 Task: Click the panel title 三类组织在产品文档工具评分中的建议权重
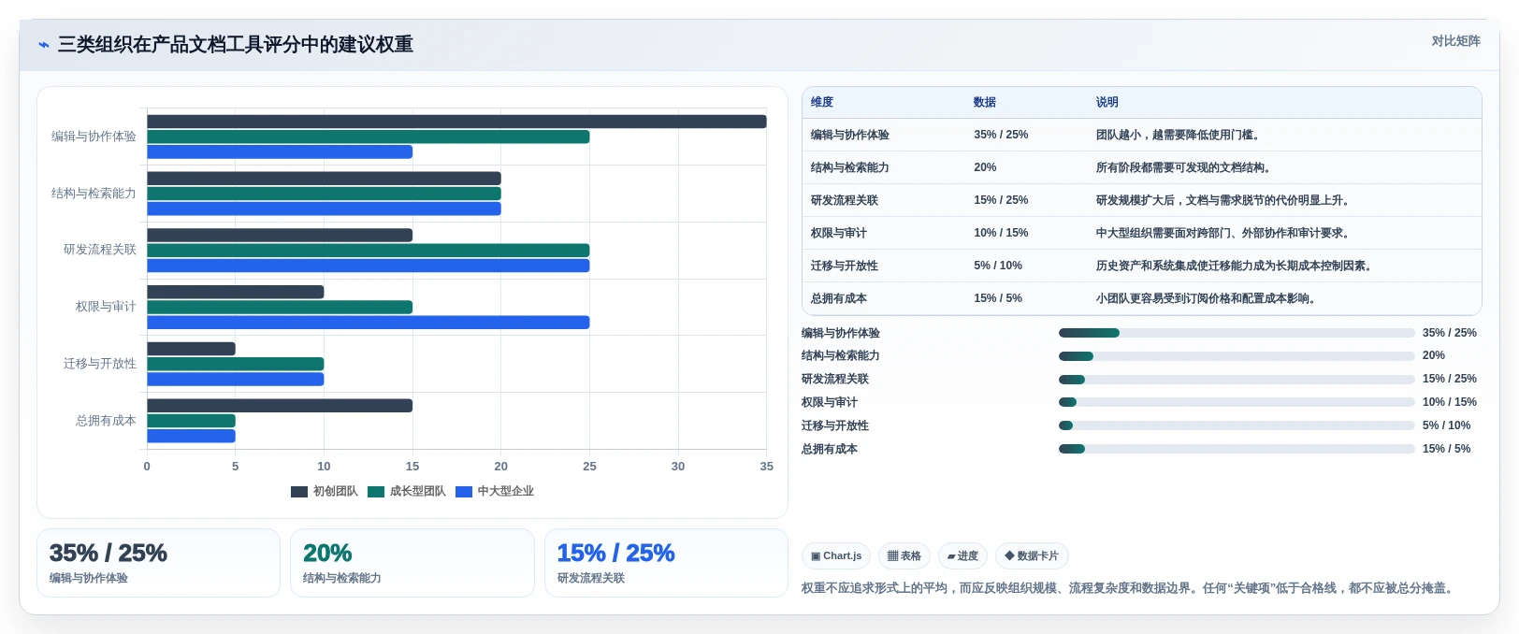tap(236, 45)
